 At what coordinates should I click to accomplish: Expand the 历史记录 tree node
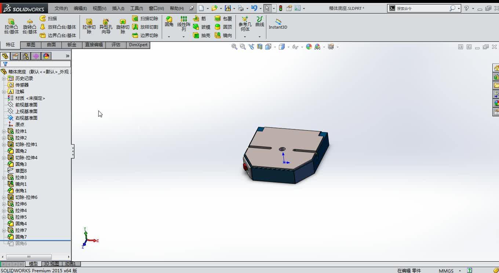pyautogui.click(x=4, y=79)
